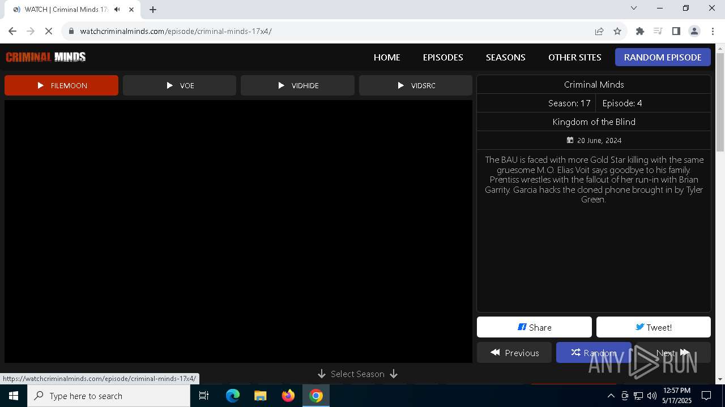Viewport: 725px width, 407px height.
Task: Go to HOME in site navigation
Action: tap(387, 57)
